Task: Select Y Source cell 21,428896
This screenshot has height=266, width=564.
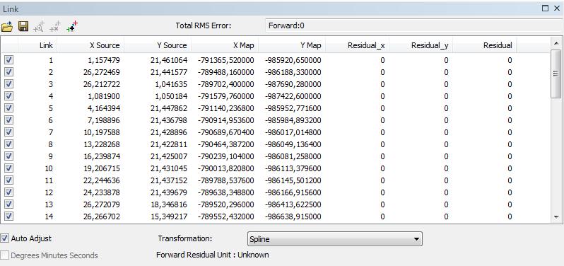Action: click(x=169, y=132)
